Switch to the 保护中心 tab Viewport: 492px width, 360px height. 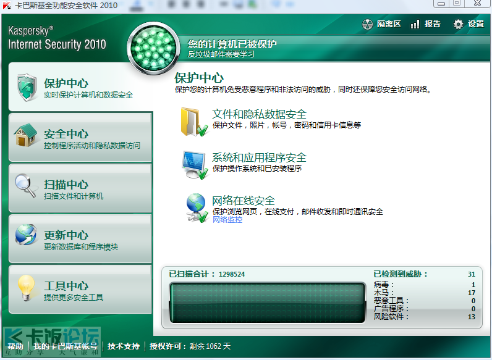(x=80, y=87)
